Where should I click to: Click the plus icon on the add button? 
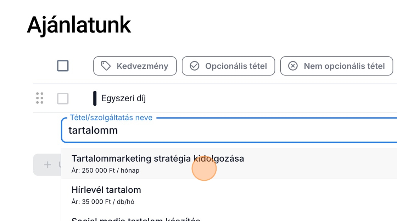click(x=47, y=165)
